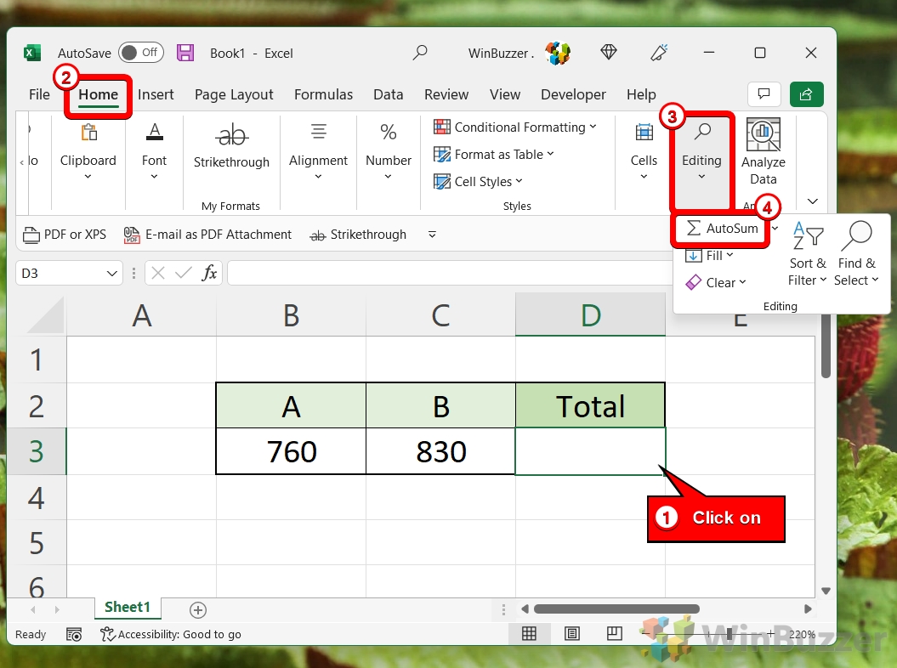The height and width of the screenshot is (668, 897).
Task: Switch to the View tab
Action: point(505,94)
